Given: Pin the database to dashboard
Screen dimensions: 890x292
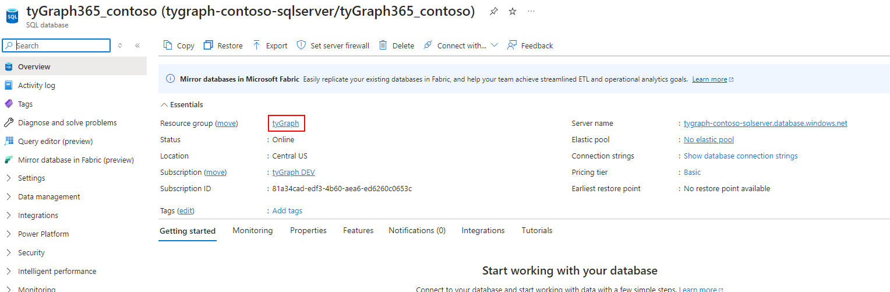Looking at the screenshot, I should pyautogui.click(x=494, y=11).
